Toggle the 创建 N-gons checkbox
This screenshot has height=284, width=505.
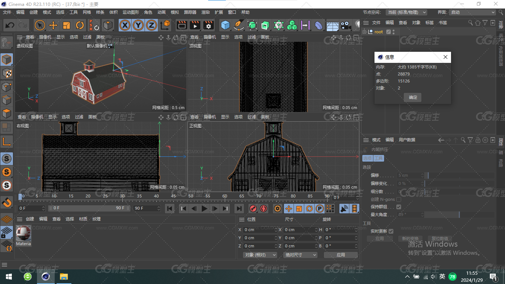tap(399, 199)
